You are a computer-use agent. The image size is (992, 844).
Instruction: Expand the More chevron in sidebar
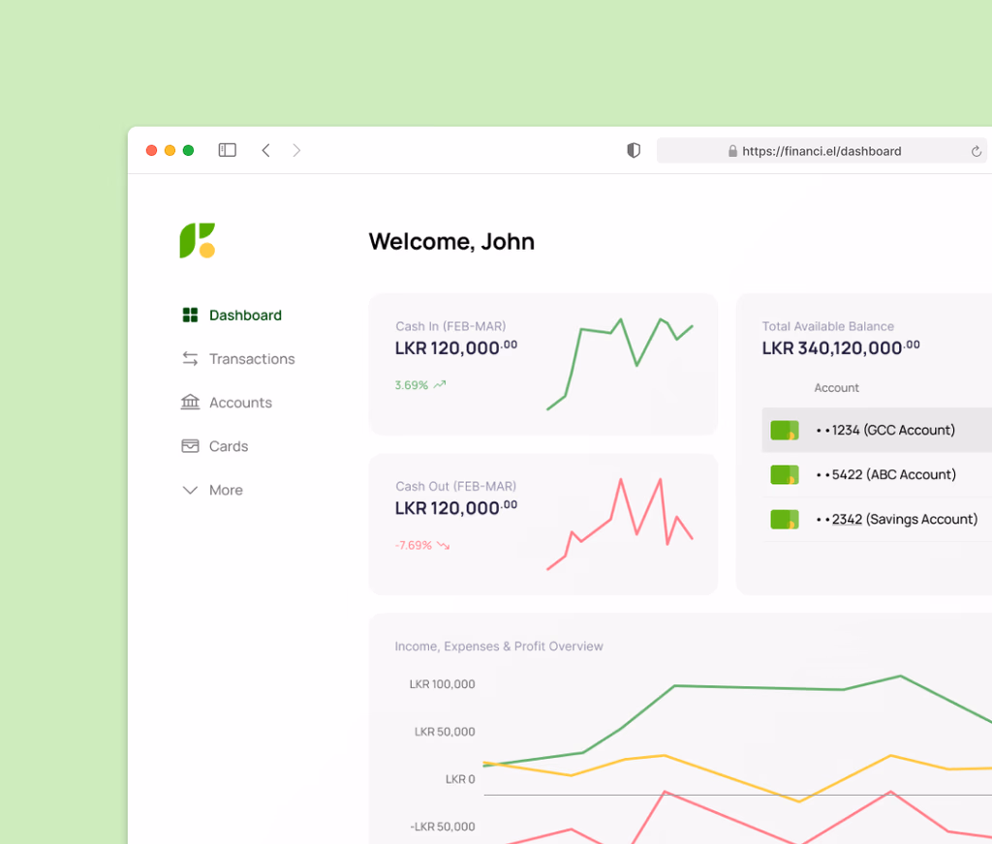click(190, 490)
